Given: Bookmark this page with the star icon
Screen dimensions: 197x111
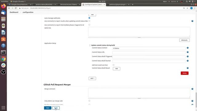Looking at the screenshot, I should point(187,8).
